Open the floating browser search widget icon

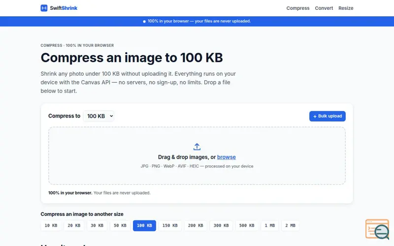tap(377, 229)
